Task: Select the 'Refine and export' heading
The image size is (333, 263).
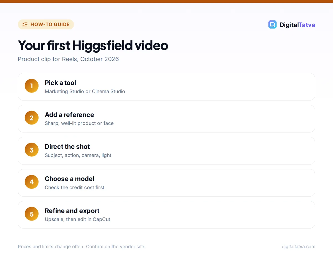Action: point(72,211)
